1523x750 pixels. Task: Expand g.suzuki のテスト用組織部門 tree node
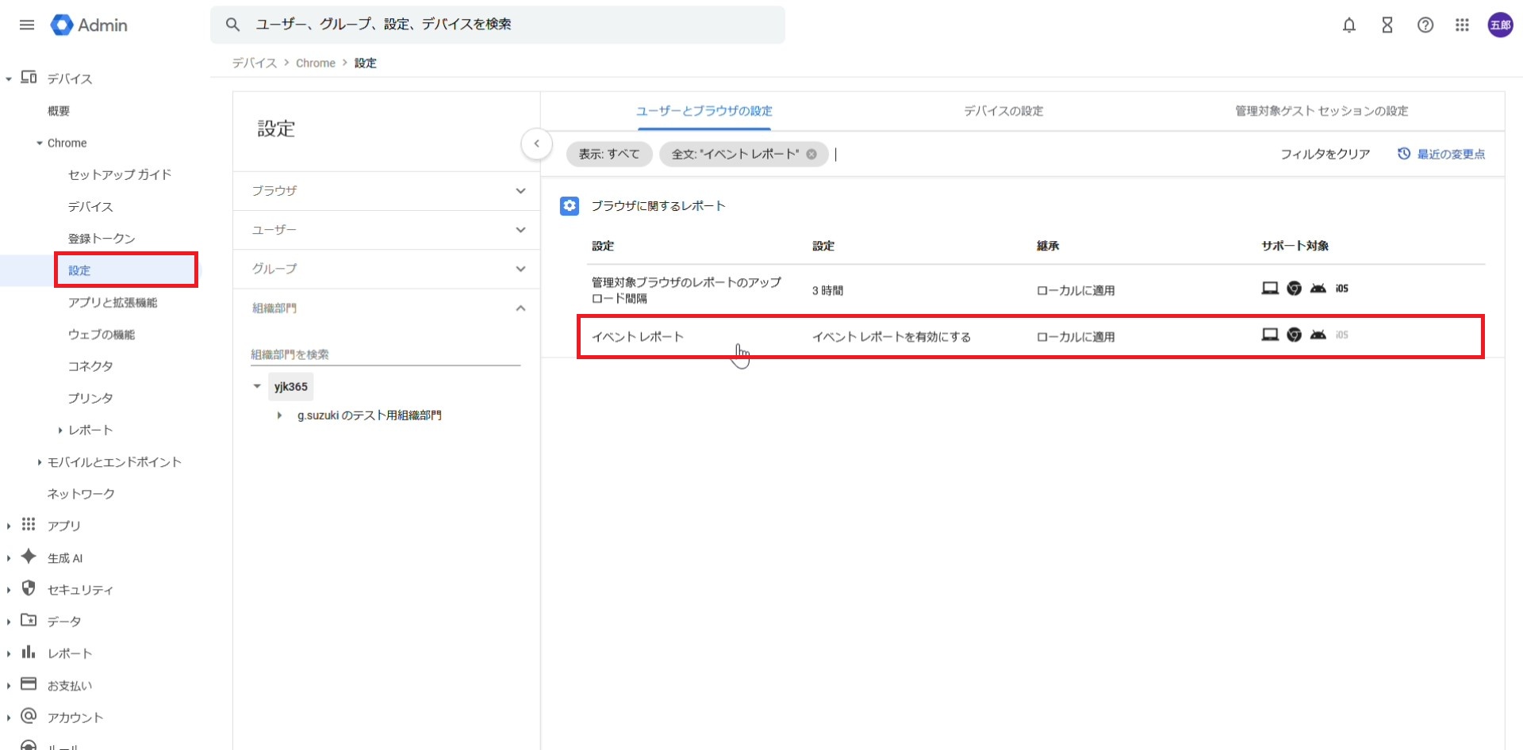point(279,415)
